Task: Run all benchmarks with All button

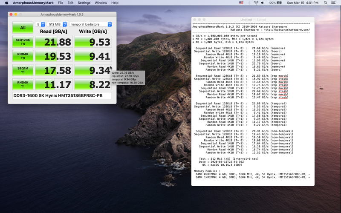Action: [23, 28]
